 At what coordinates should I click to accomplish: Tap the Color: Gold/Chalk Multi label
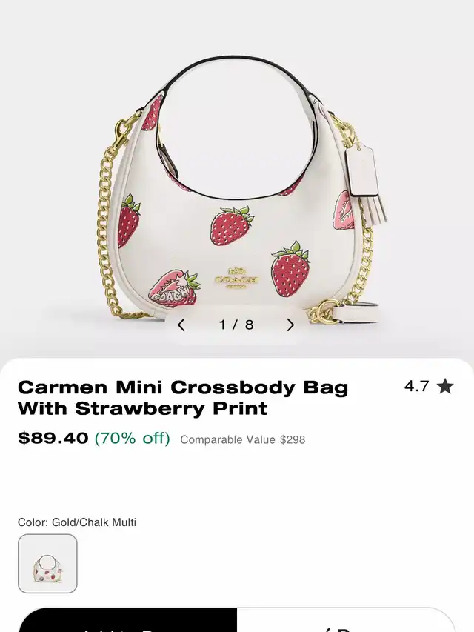[77, 522]
